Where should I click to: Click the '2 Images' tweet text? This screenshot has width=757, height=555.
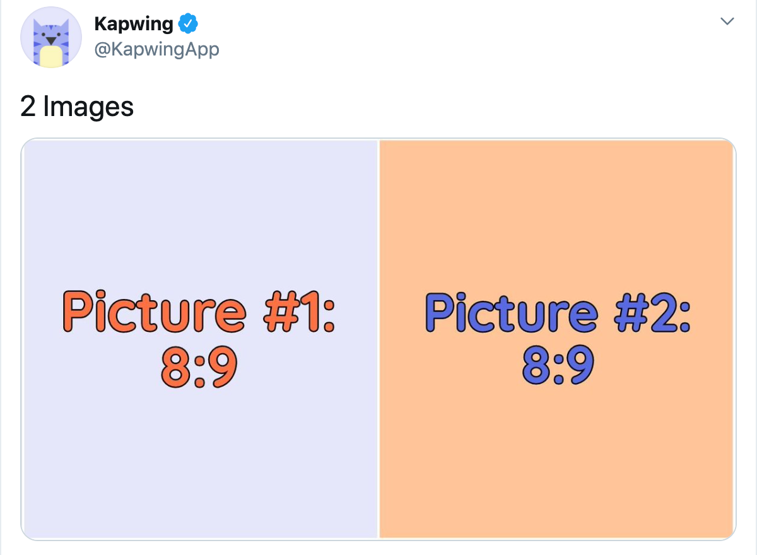click(x=77, y=106)
